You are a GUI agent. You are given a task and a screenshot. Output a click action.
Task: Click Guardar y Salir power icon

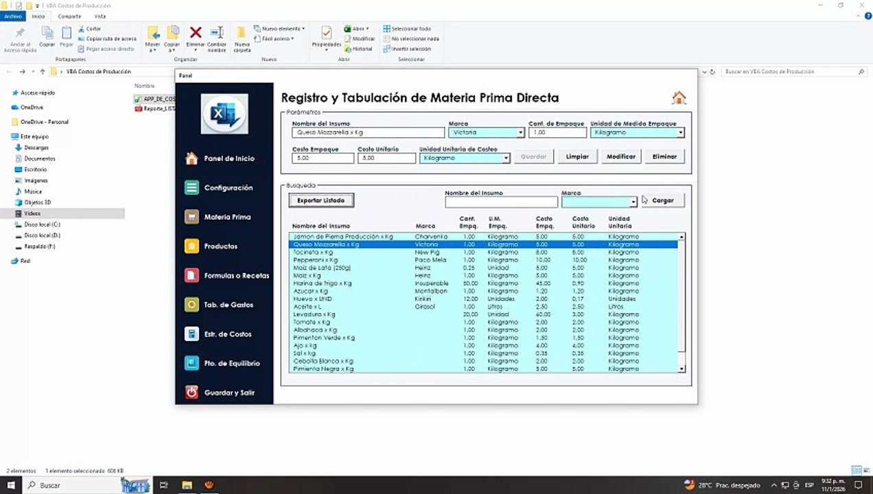coord(191,392)
